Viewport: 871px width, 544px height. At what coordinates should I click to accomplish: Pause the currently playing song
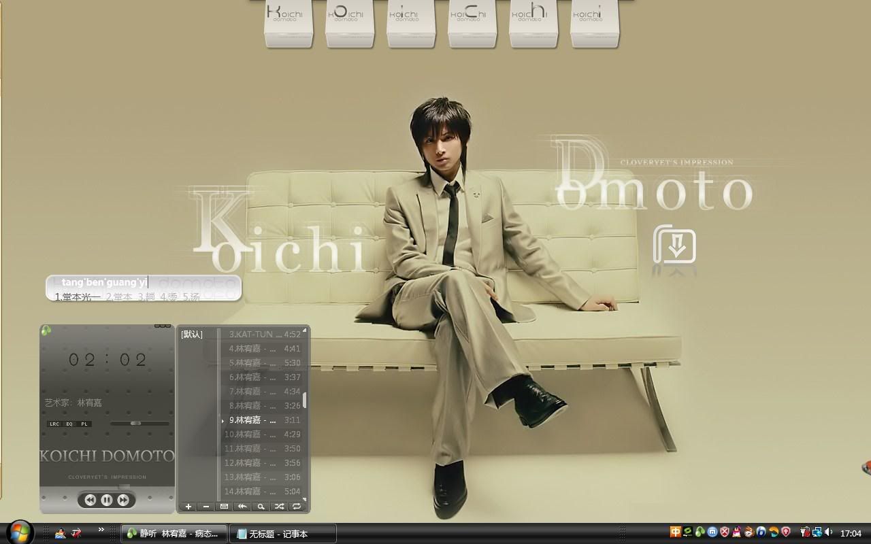(106, 500)
